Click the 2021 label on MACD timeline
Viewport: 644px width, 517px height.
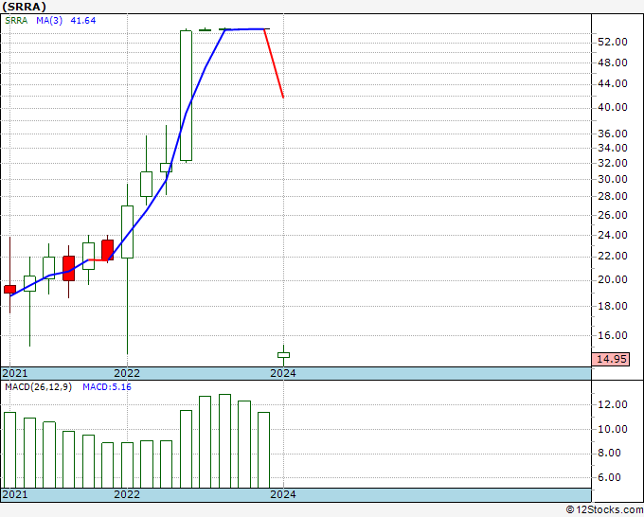15,494
